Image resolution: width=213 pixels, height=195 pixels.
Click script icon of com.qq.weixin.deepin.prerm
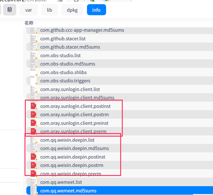coord(33,174)
